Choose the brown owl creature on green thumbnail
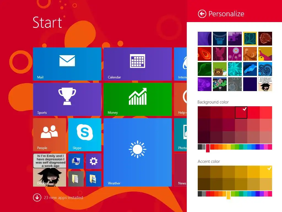282x212 pixels. point(219,69)
